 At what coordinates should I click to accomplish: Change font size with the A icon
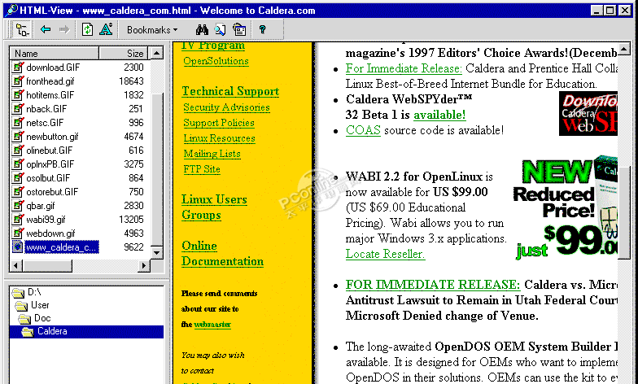pos(106,29)
